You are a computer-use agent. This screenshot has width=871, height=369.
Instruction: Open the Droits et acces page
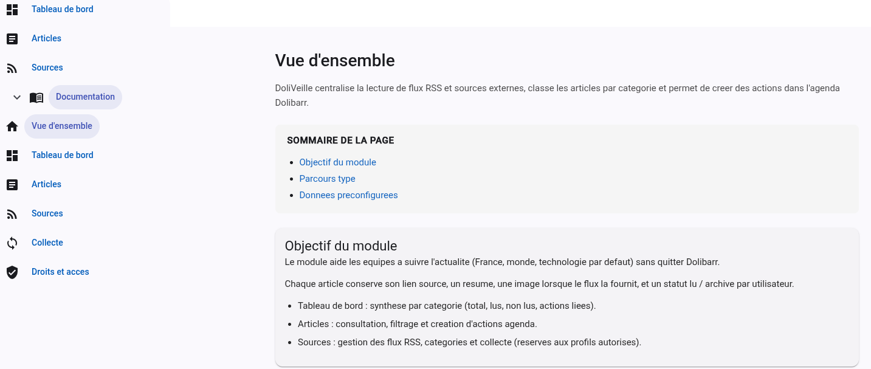[60, 272]
